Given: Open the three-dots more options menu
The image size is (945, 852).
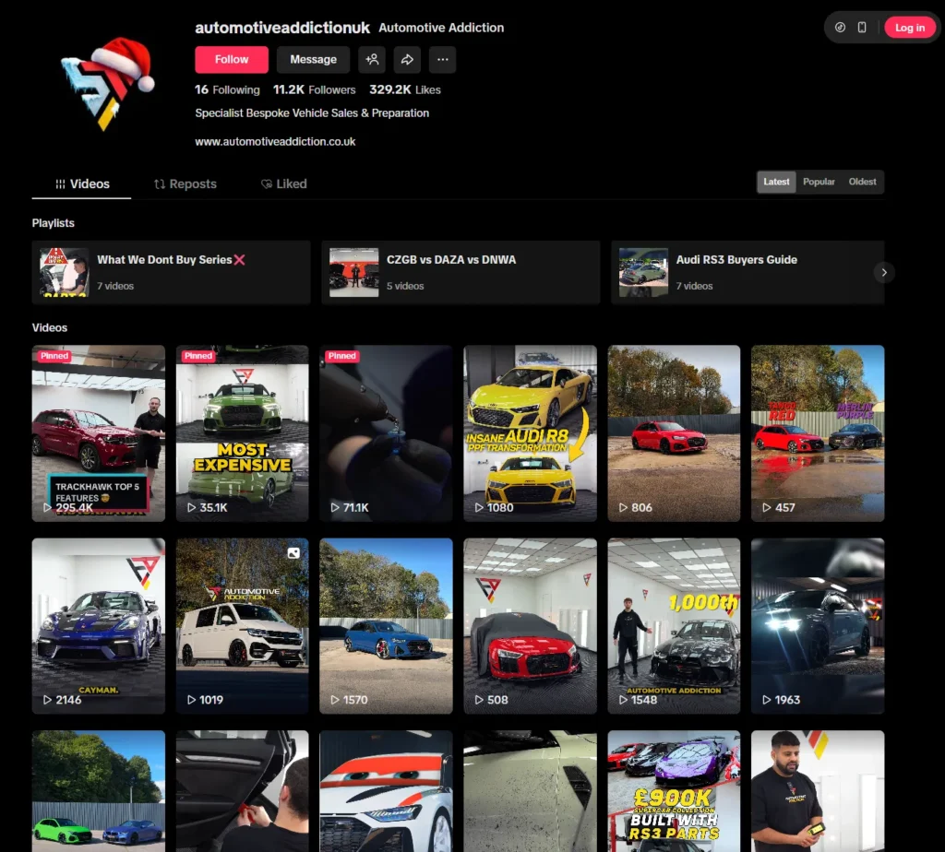Looking at the screenshot, I should pos(442,60).
